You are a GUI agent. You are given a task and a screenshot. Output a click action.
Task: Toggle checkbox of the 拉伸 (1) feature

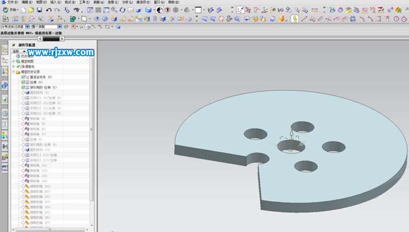23,82
